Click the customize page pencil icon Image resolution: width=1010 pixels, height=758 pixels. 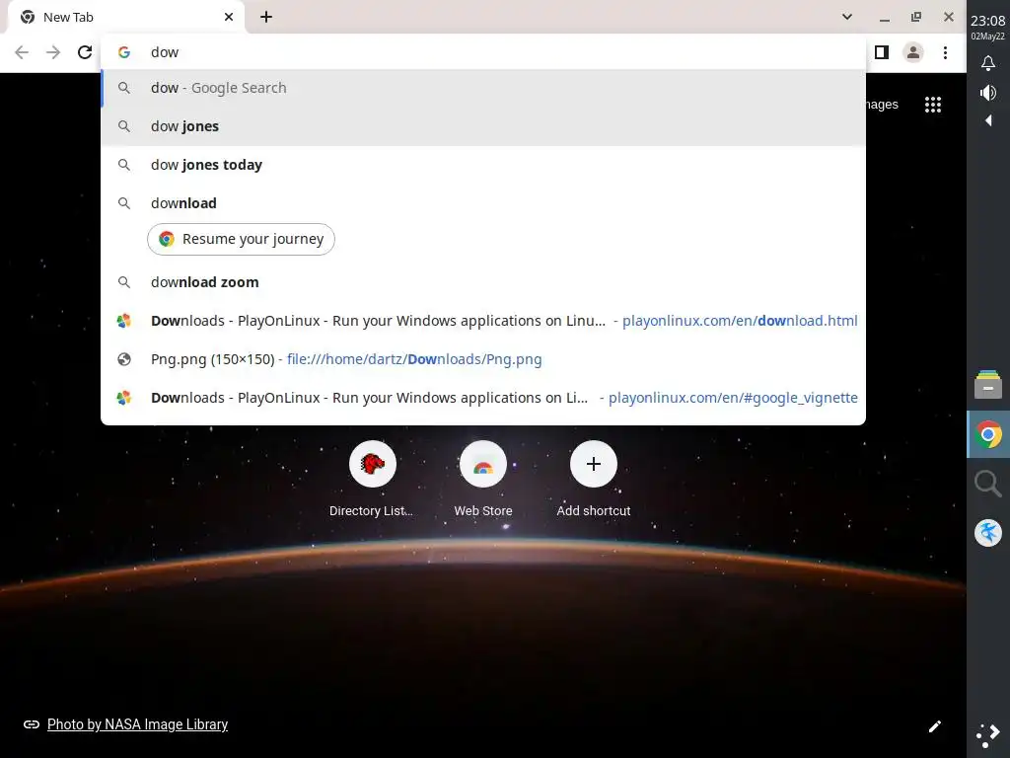(935, 726)
